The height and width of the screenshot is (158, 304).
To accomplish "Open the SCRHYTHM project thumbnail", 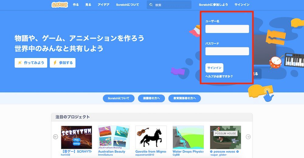I will (x=76, y=137).
